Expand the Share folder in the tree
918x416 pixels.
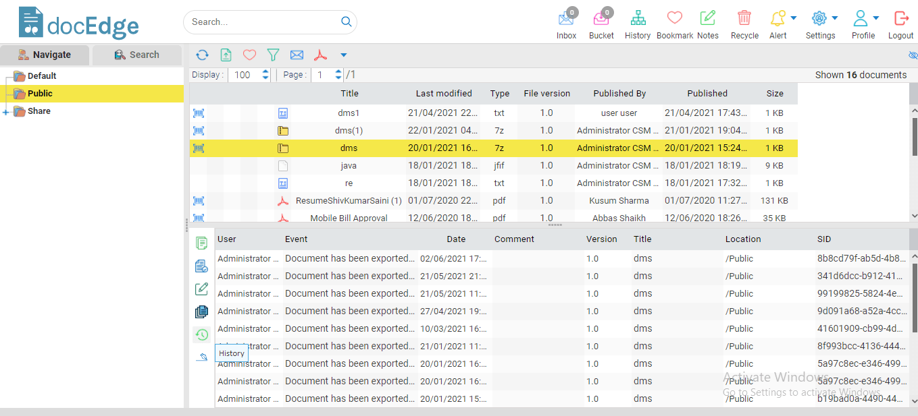point(5,111)
